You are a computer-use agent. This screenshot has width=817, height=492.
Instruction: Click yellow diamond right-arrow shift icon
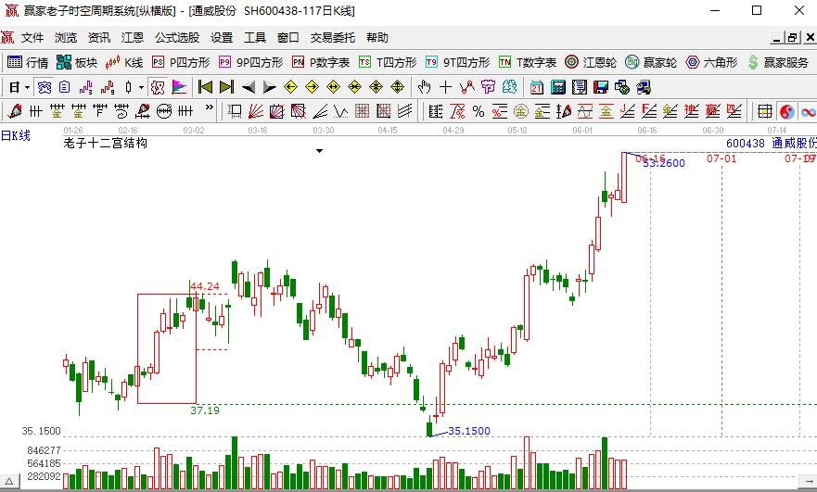(313, 87)
